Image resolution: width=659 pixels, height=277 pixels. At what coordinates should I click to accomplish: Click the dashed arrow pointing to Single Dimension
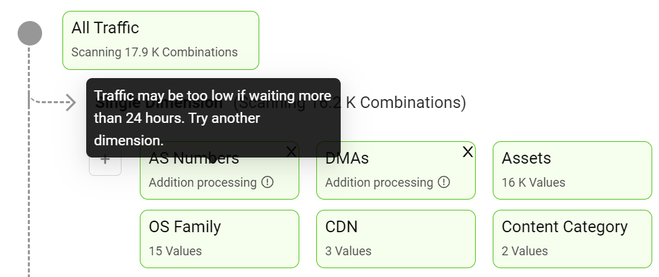54,102
